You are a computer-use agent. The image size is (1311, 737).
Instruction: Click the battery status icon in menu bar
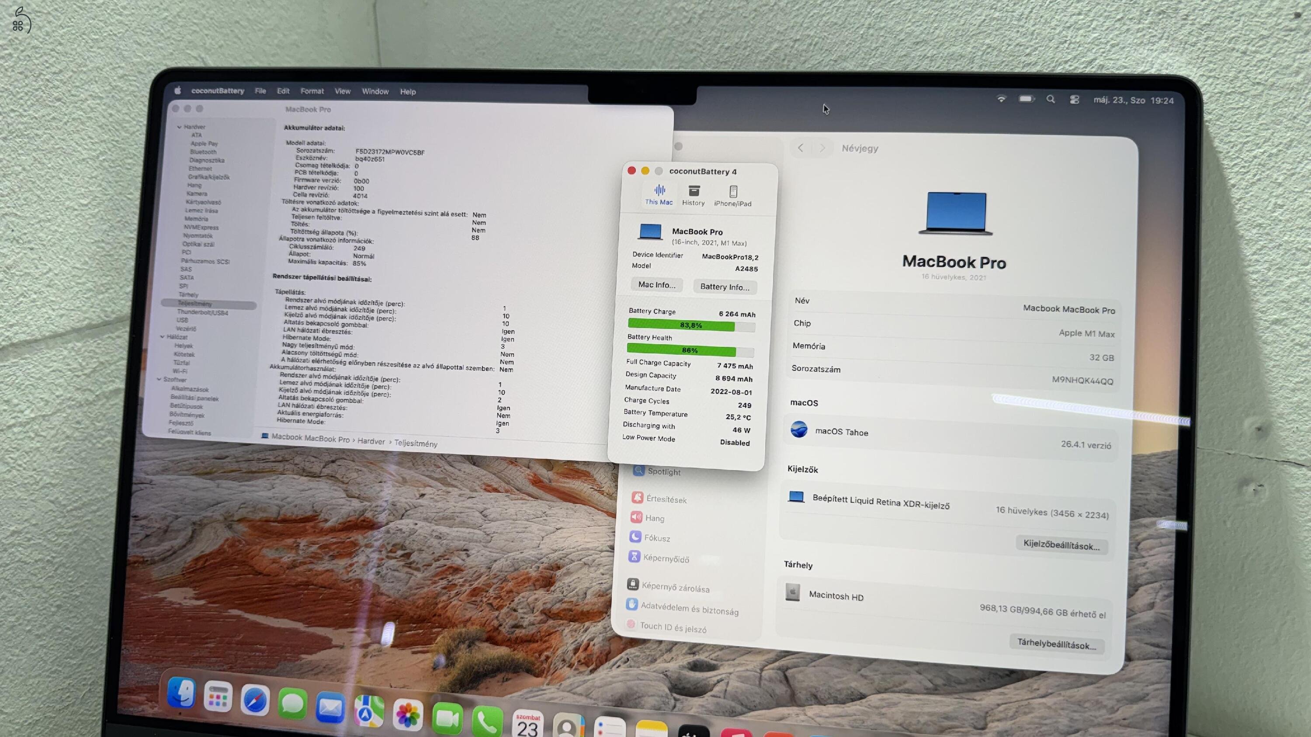click(1027, 99)
